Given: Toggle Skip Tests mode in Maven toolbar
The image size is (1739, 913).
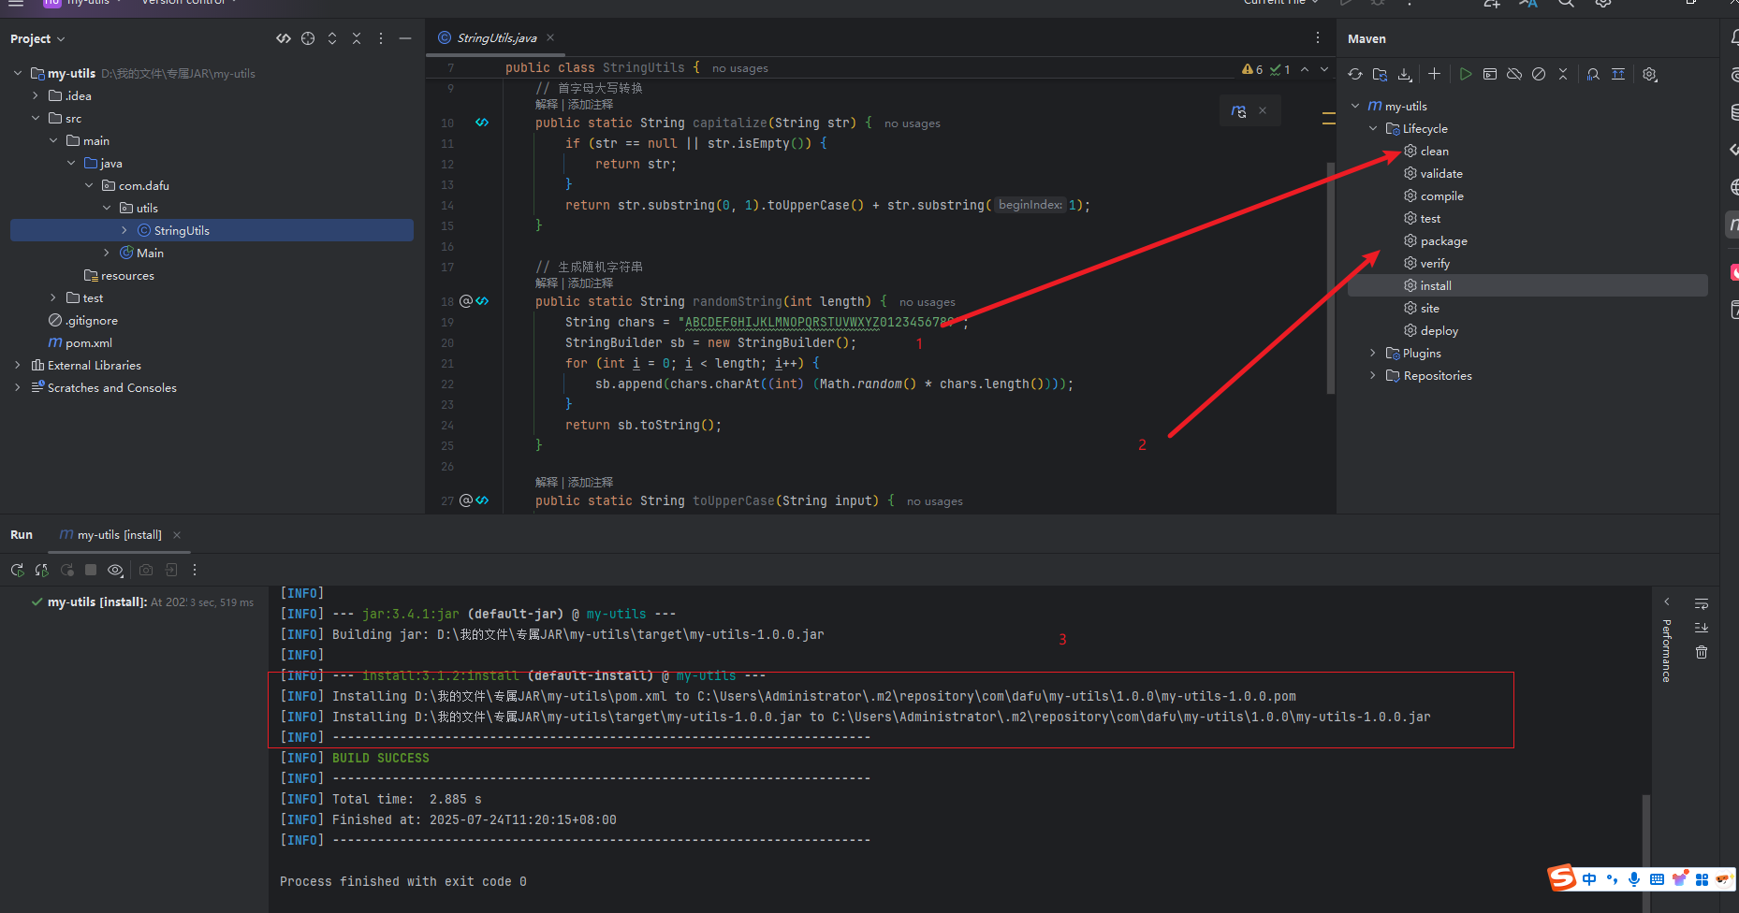Looking at the screenshot, I should tap(1539, 74).
